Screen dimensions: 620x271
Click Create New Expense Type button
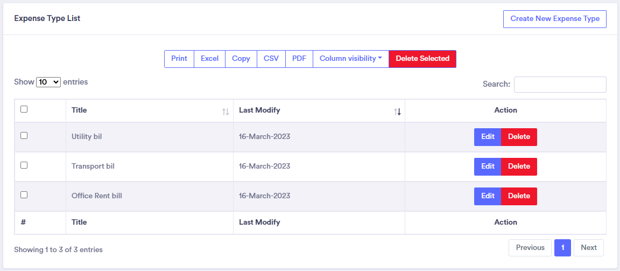point(555,19)
